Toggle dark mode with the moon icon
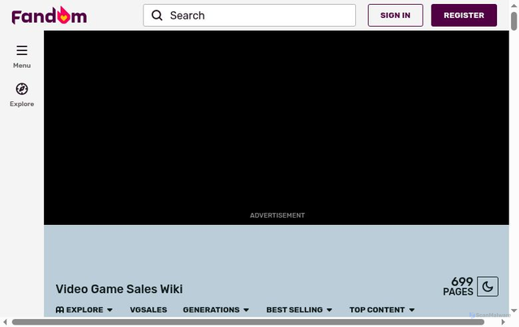This screenshot has height=327, width=519. [x=487, y=287]
